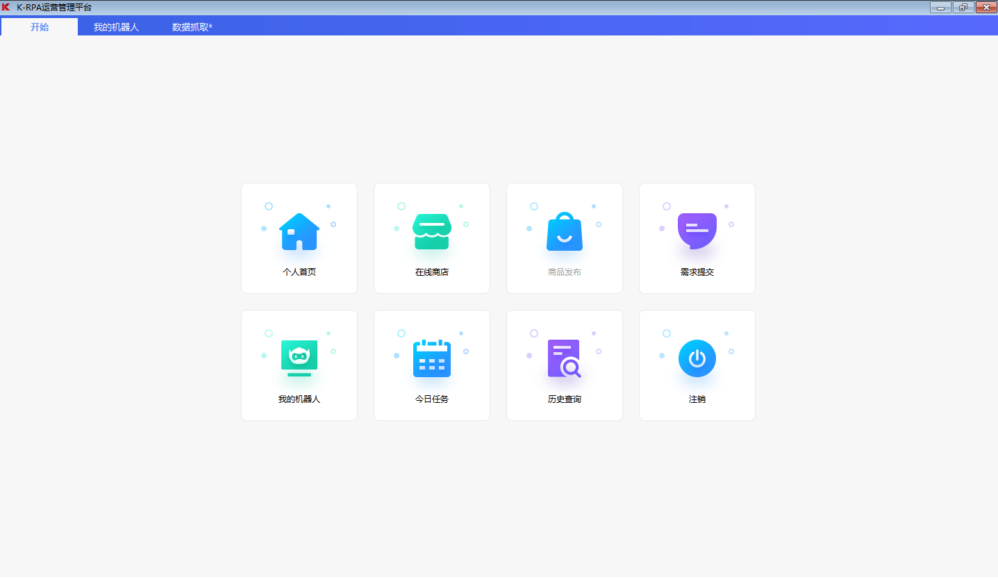Image resolution: width=998 pixels, height=580 pixels.
Task: Select the 开始 tab
Action: click(39, 26)
